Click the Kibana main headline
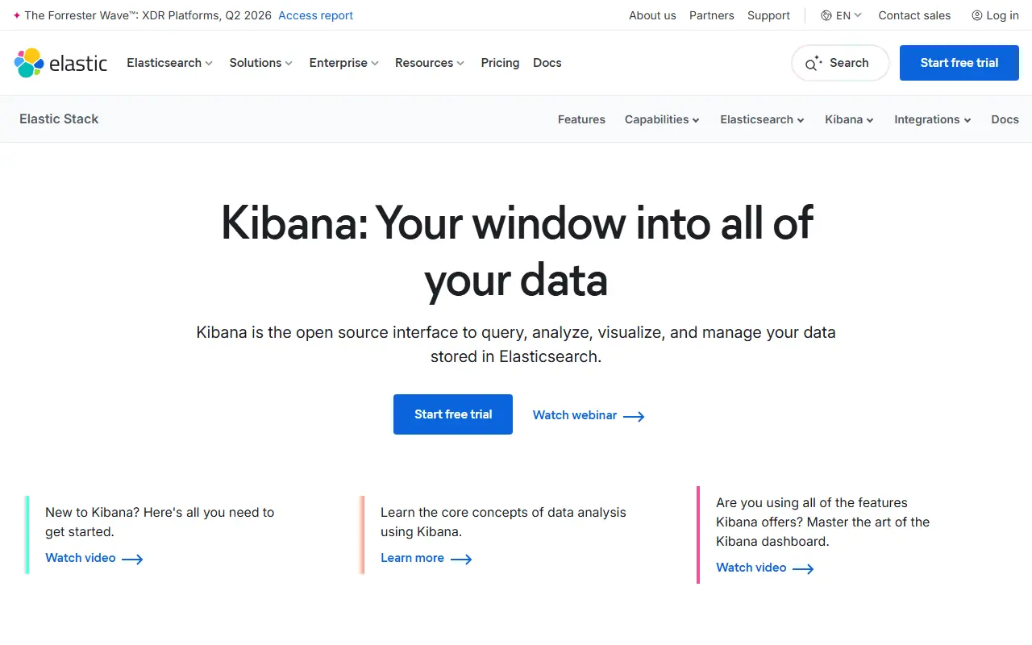The image size is (1032, 645). tap(517, 252)
